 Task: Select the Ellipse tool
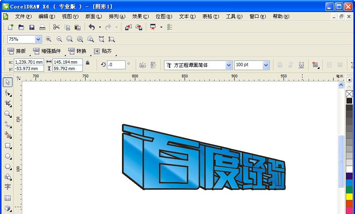[x=8, y=156]
